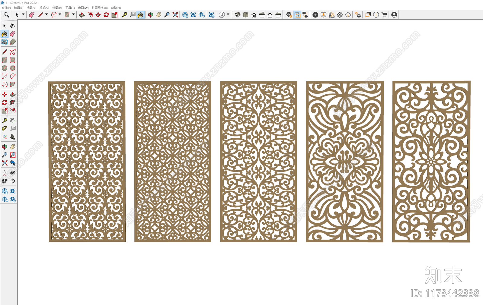Activate the Look Around eye tool
483x305 pixels.
[x=12, y=173]
